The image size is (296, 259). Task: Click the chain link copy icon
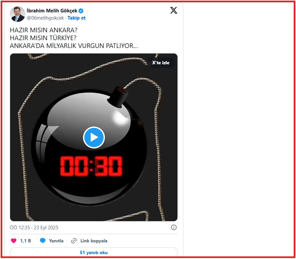pyautogui.click(x=74, y=241)
